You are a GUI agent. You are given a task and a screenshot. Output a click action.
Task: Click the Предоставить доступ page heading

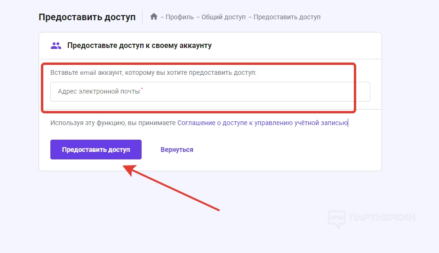pyautogui.click(x=87, y=17)
